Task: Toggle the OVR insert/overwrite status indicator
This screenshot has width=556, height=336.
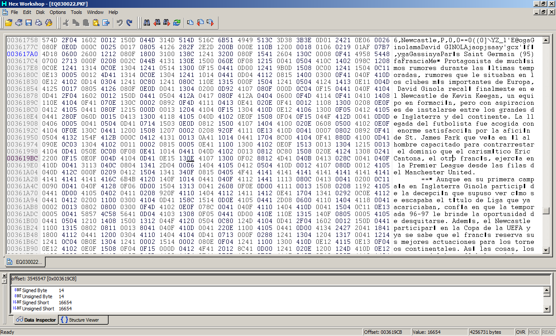Action: tap(520, 332)
